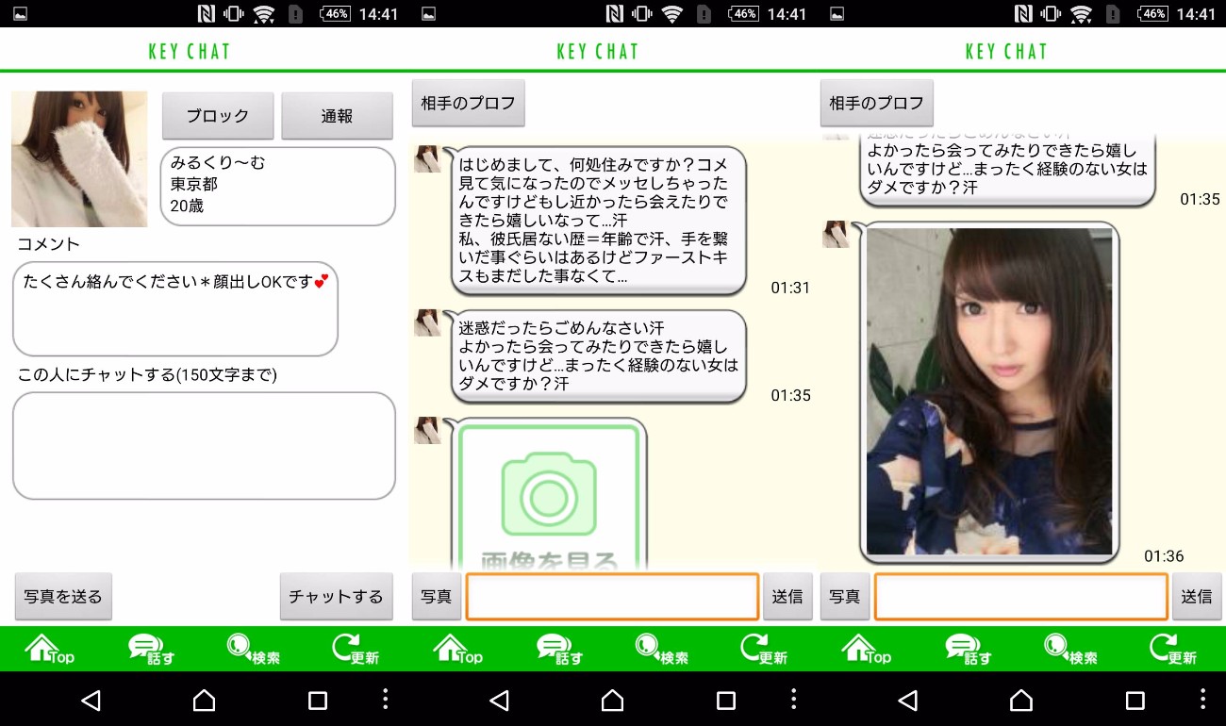Block this user with the ブロック button
The height and width of the screenshot is (726, 1226).
pos(218,116)
